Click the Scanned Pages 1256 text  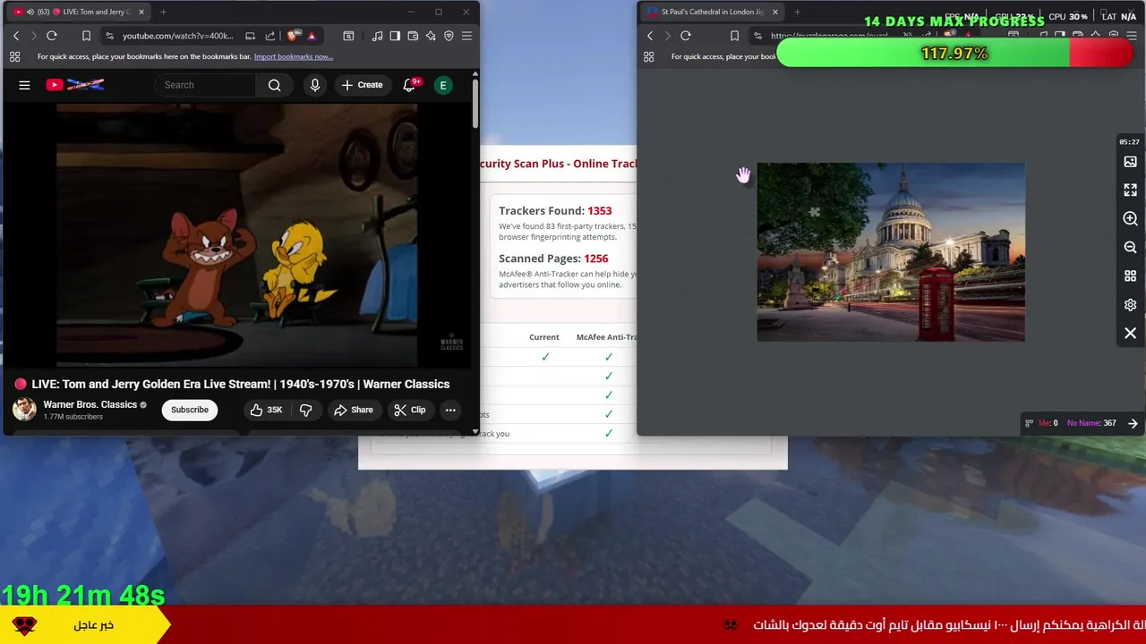click(x=553, y=258)
